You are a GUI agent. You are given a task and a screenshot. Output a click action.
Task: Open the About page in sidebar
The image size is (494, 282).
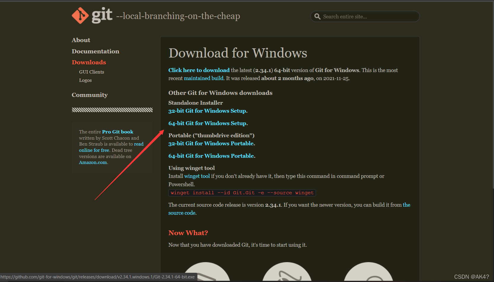pyautogui.click(x=81, y=40)
